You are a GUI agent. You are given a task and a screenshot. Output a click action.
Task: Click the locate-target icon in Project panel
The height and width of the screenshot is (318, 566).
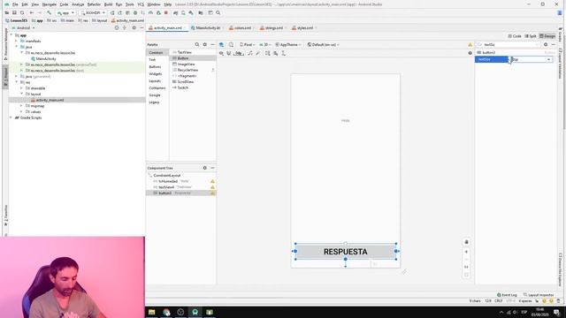[x=117, y=27]
